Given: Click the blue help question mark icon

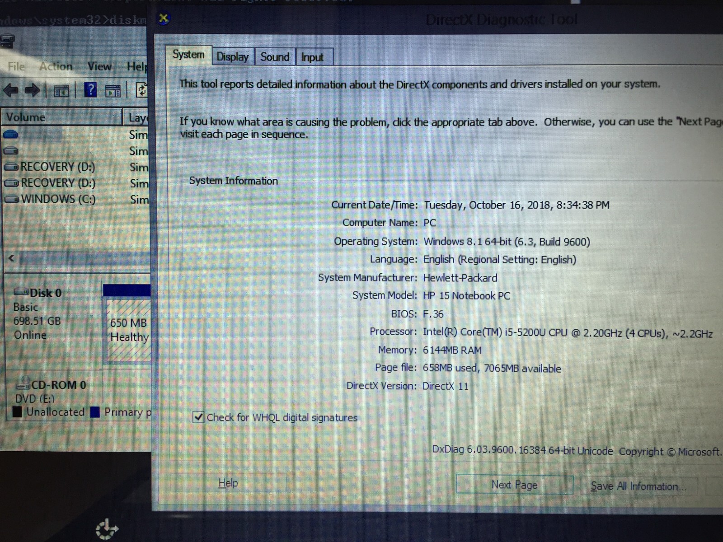Looking at the screenshot, I should [x=90, y=90].
